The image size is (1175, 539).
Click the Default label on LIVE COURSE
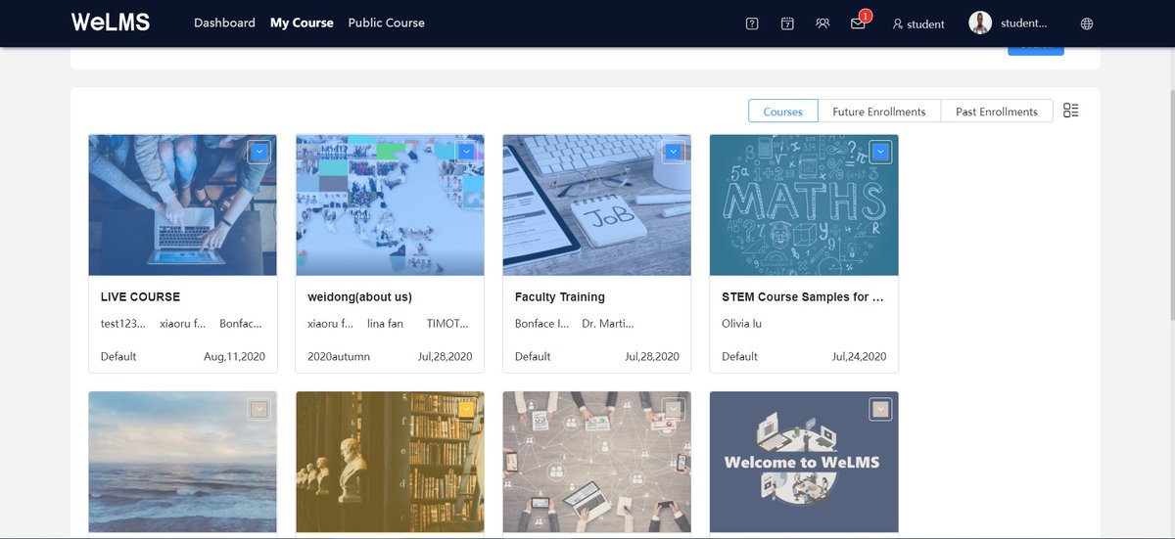118,357
